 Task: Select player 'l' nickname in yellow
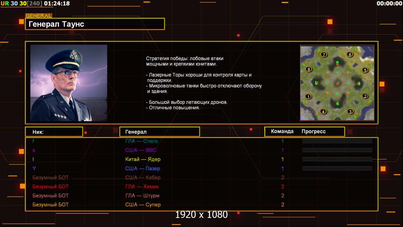click(33, 159)
